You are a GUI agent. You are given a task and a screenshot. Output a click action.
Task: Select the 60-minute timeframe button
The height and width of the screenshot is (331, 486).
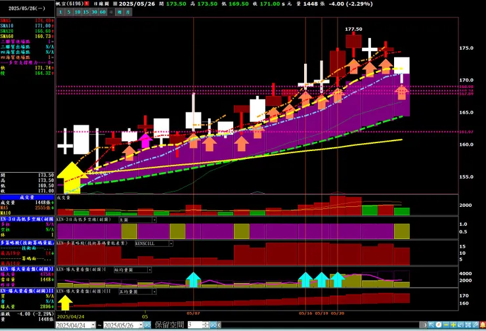(102, 12)
